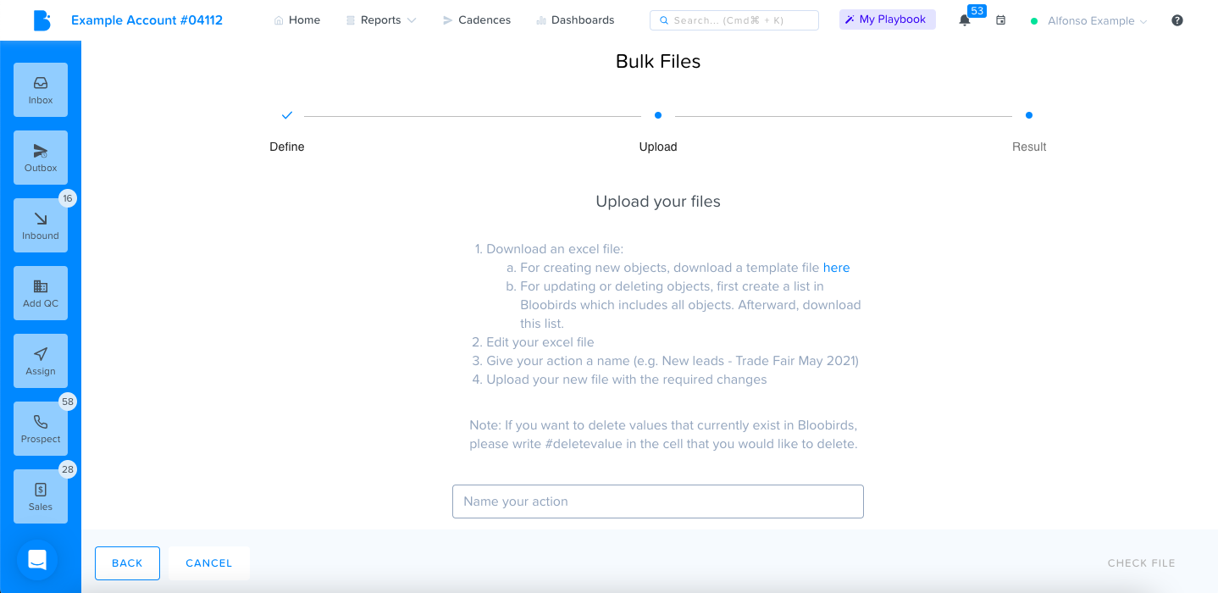The width and height of the screenshot is (1218, 593).
Task: Click the Inbound badge showing 16
Action: 68,198
